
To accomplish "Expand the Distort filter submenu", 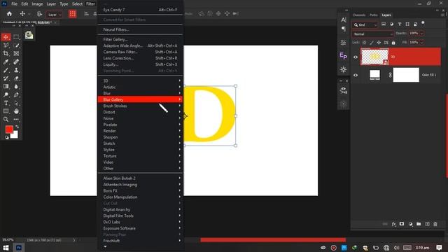I will [x=140, y=112].
